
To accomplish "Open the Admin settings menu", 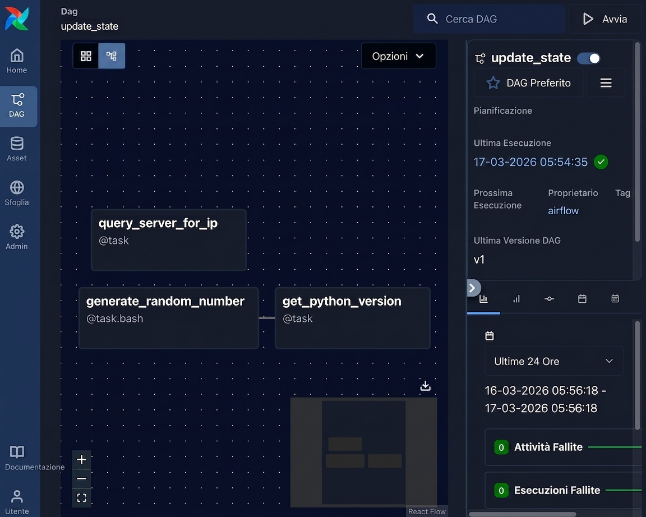I will click(17, 237).
